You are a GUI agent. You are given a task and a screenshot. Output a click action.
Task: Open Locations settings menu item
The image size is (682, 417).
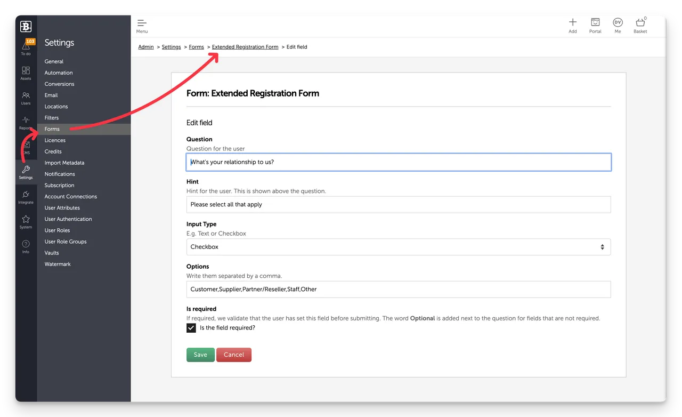click(56, 106)
